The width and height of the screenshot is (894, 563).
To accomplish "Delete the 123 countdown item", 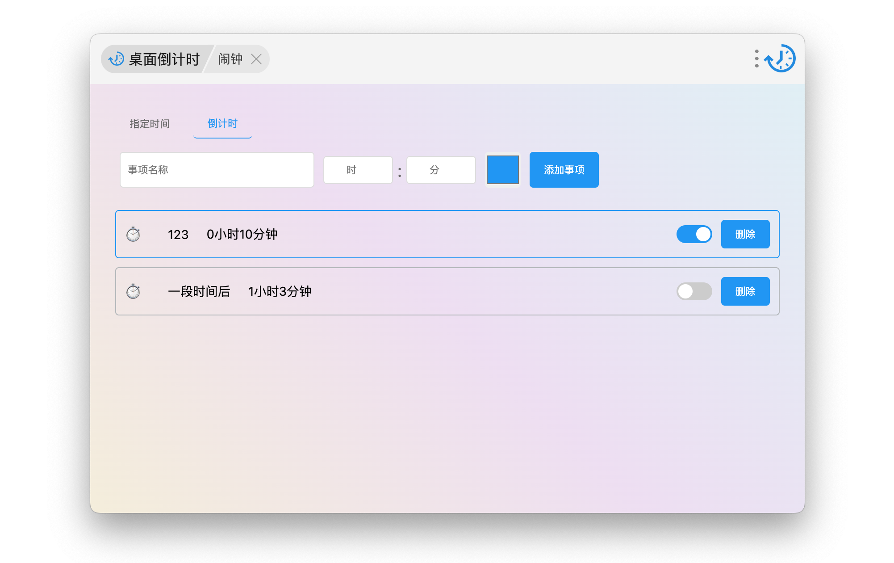I will (x=745, y=234).
